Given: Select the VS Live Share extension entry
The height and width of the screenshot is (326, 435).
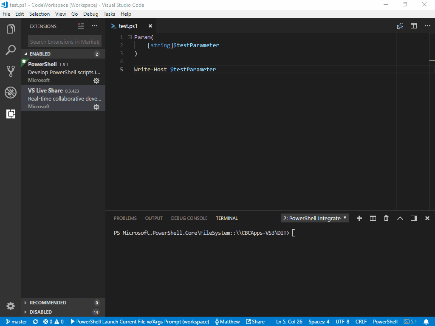Looking at the screenshot, I should point(63,98).
